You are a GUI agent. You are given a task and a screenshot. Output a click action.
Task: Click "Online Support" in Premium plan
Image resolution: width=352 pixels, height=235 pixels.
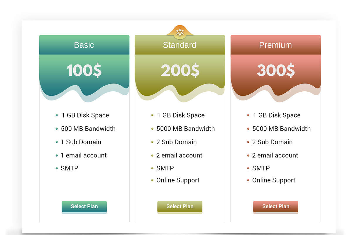[274, 180]
